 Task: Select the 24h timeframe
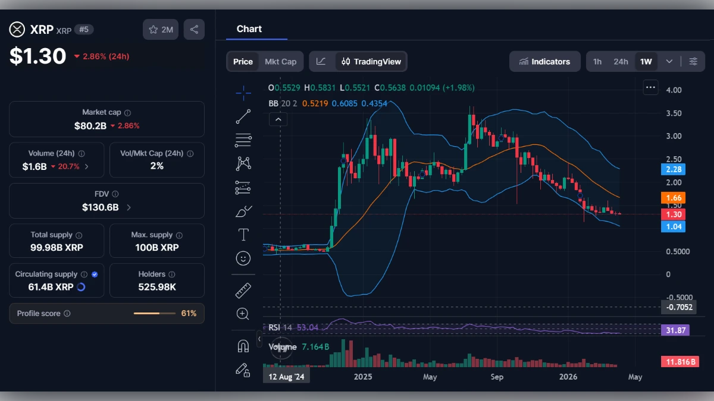click(x=620, y=61)
